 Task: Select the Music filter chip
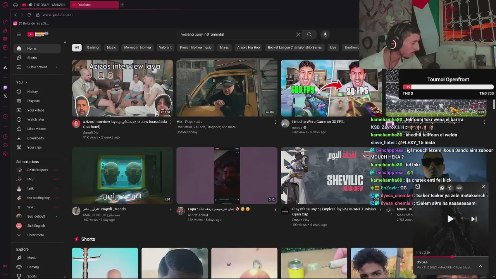111,47
